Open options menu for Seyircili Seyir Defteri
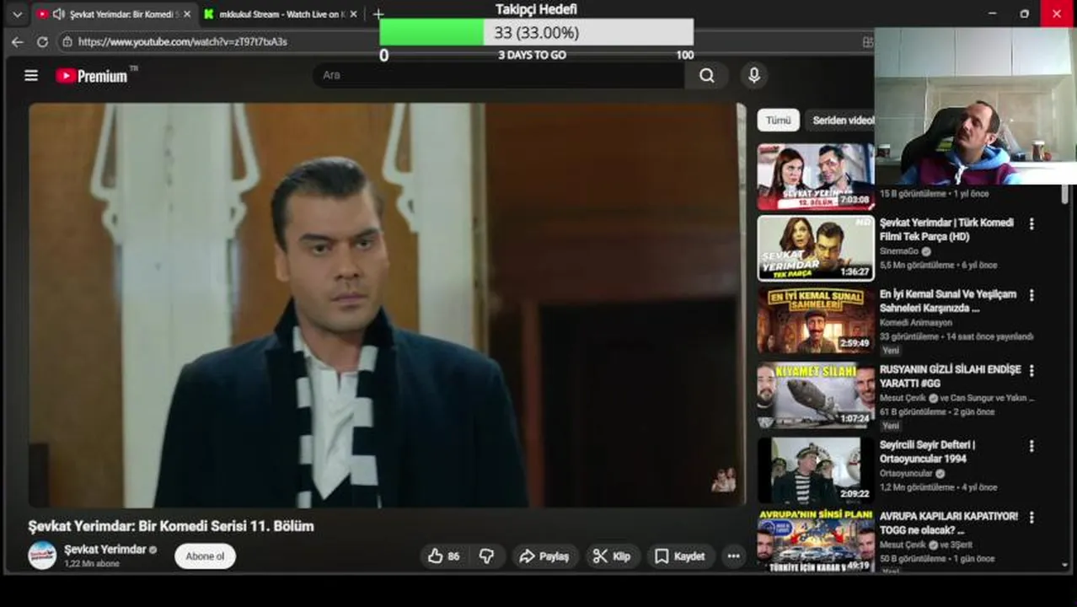 [x=1031, y=446]
